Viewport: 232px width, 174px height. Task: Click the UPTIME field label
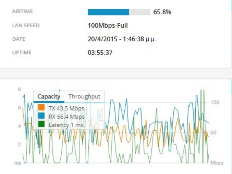click(x=22, y=53)
